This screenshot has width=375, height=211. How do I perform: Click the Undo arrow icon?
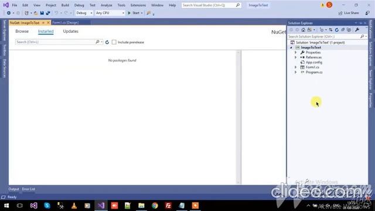[x=56, y=13]
